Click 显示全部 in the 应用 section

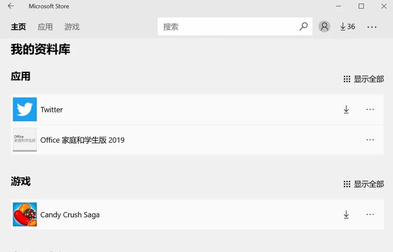[368, 79]
